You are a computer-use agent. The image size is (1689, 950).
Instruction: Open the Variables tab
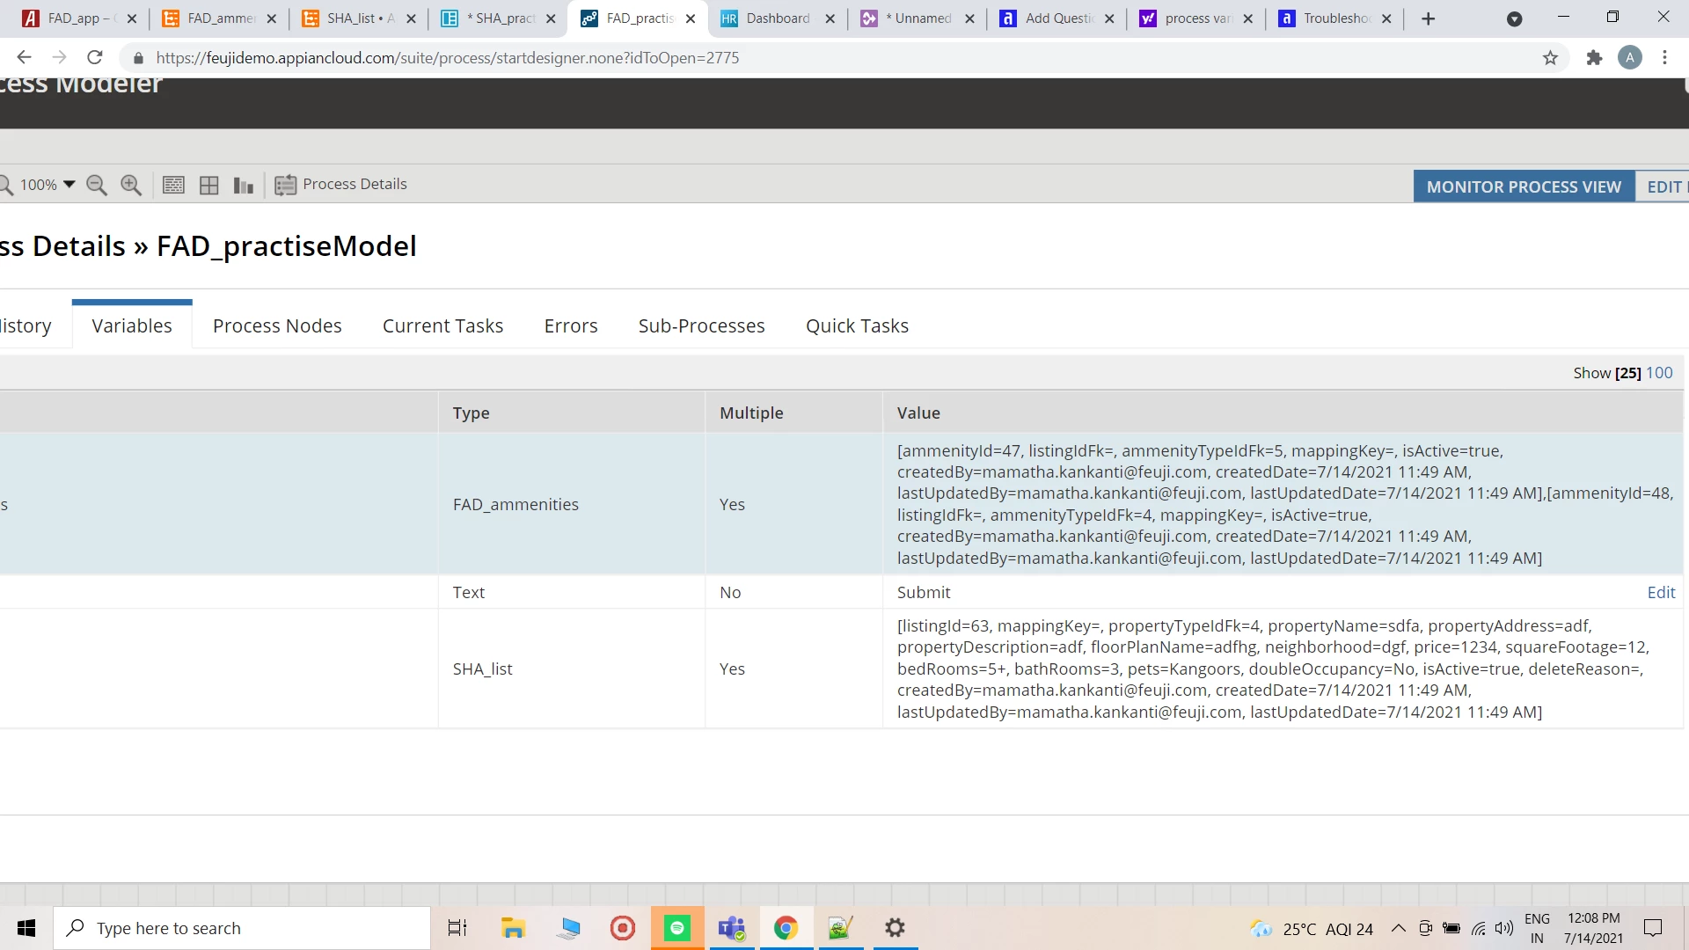[132, 325]
